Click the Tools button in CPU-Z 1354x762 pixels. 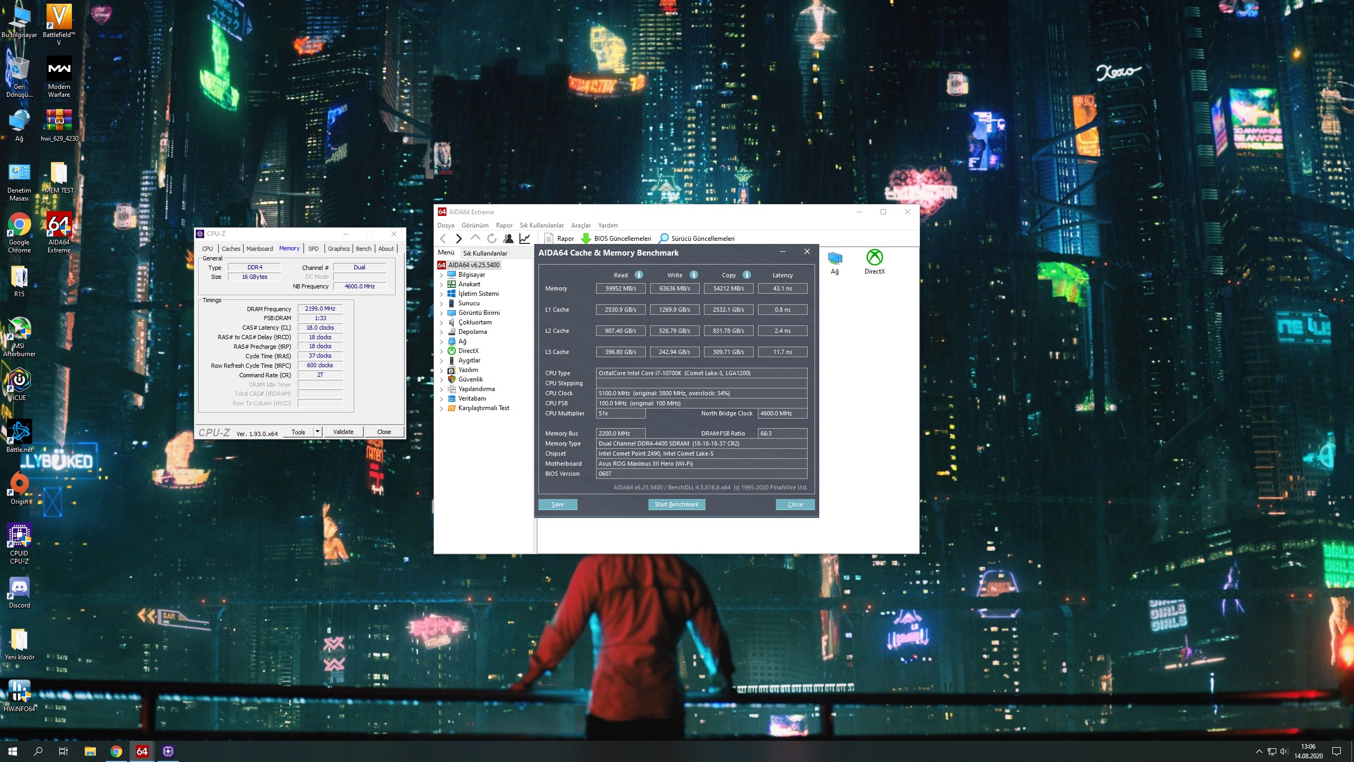click(x=298, y=432)
